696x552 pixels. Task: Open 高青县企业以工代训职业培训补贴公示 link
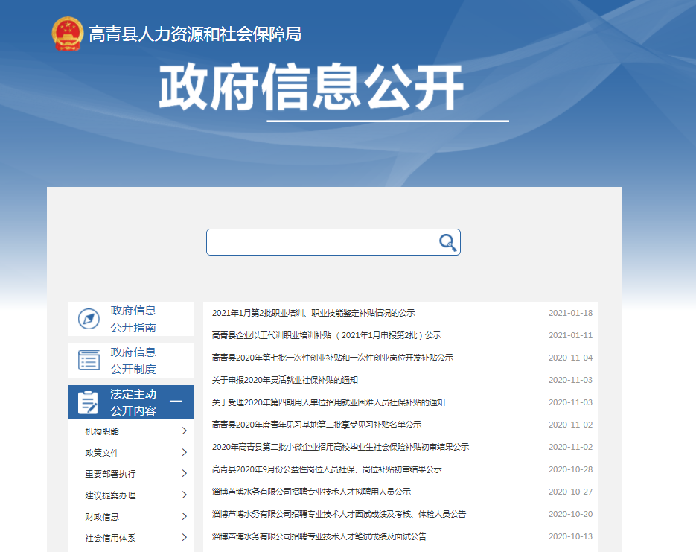point(326,335)
